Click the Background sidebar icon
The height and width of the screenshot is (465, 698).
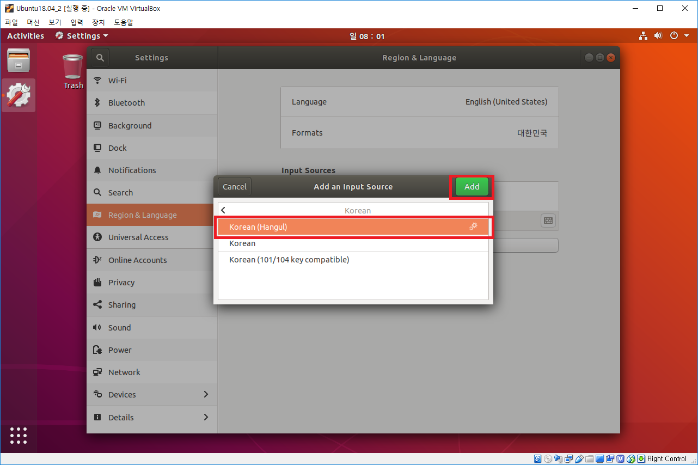97,125
